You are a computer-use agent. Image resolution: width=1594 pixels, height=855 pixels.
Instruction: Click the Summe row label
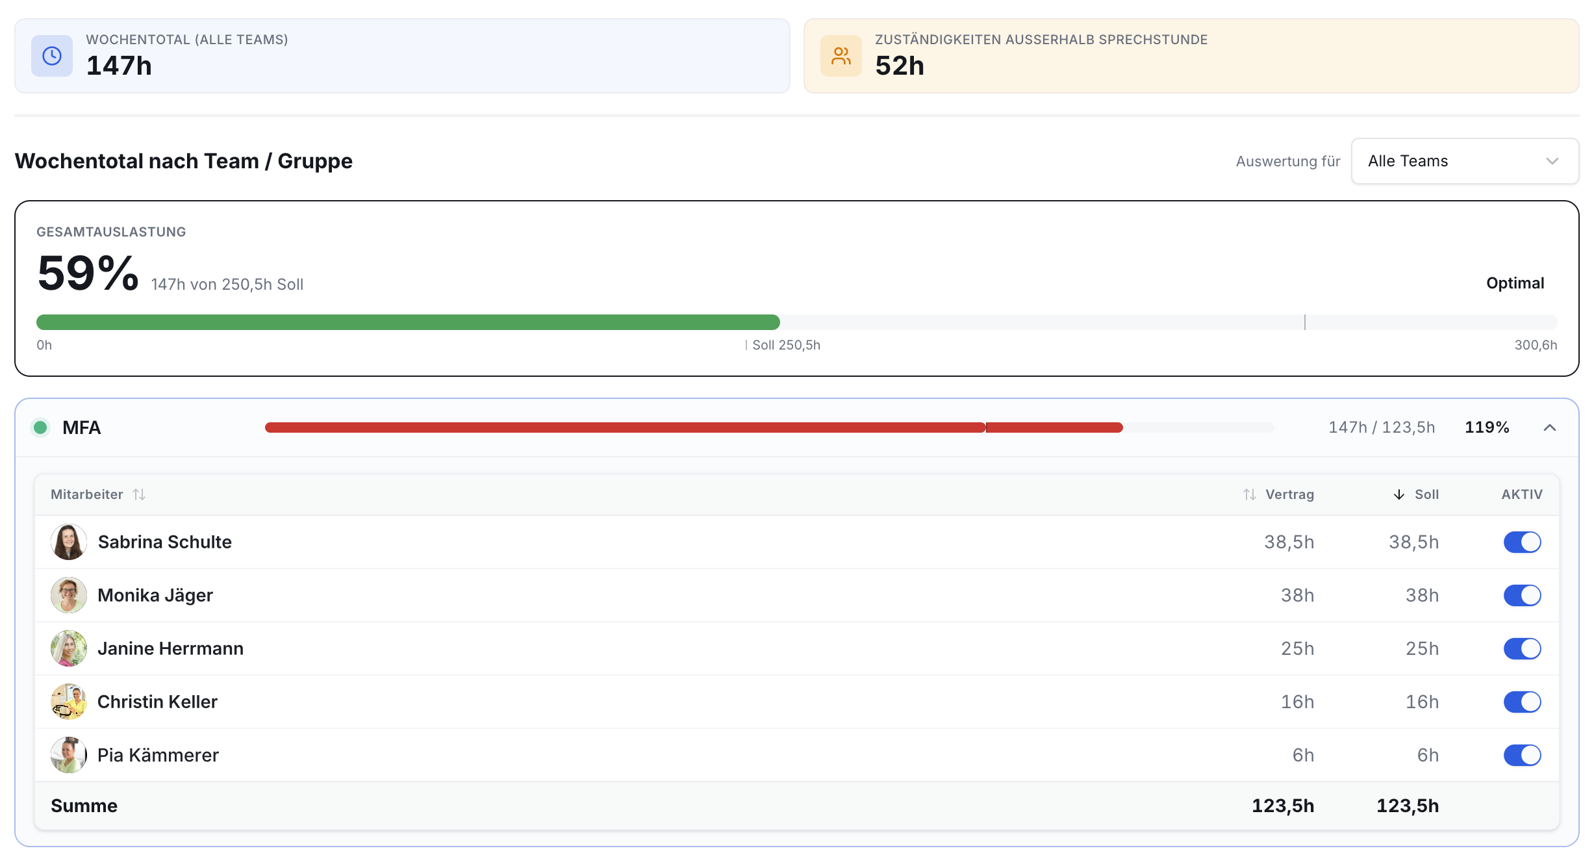[84, 806]
